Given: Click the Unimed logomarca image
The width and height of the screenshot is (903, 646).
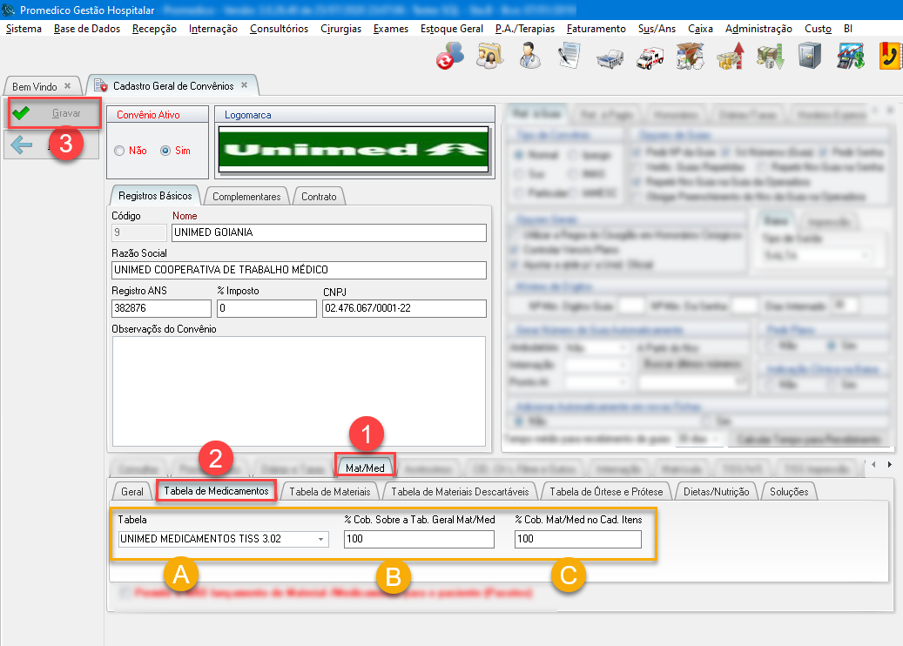Looking at the screenshot, I should [x=354, y=149].
